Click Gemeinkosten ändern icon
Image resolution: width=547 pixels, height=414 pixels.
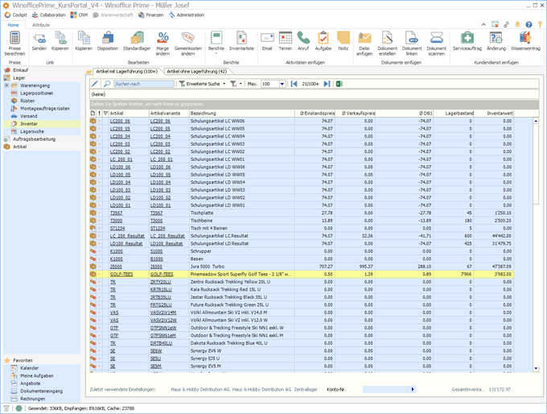(188, 37)
